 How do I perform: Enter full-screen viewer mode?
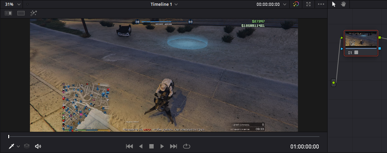[308, 4]
